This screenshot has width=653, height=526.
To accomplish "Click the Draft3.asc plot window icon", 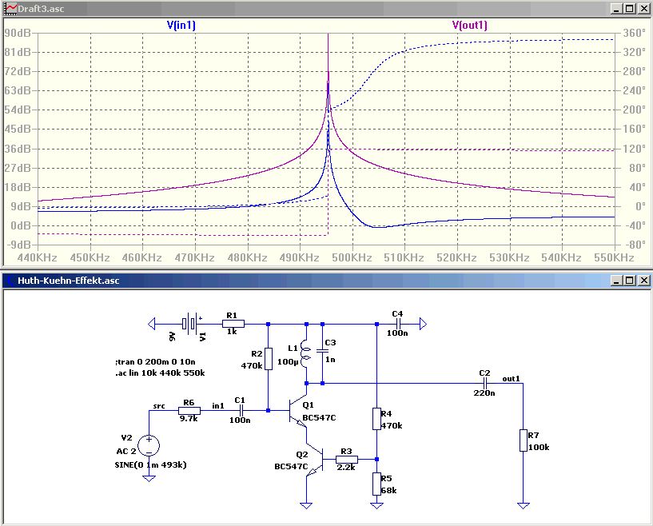I will 10,9.
